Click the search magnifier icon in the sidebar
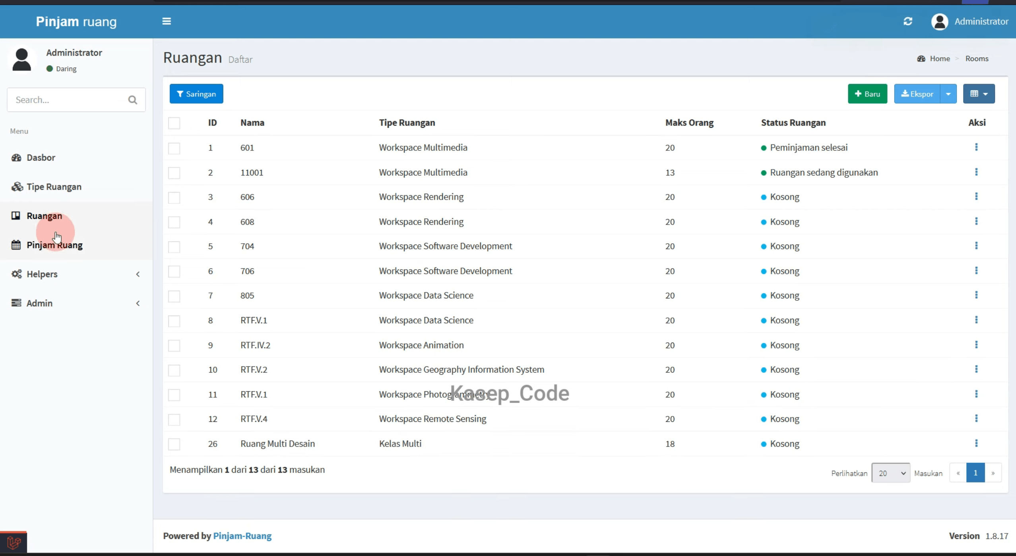Viewport: 1016px width, 556px height. pyautogui.click(x=133, y=100)
